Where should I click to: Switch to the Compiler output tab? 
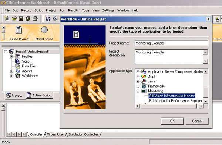coord(36,134)
